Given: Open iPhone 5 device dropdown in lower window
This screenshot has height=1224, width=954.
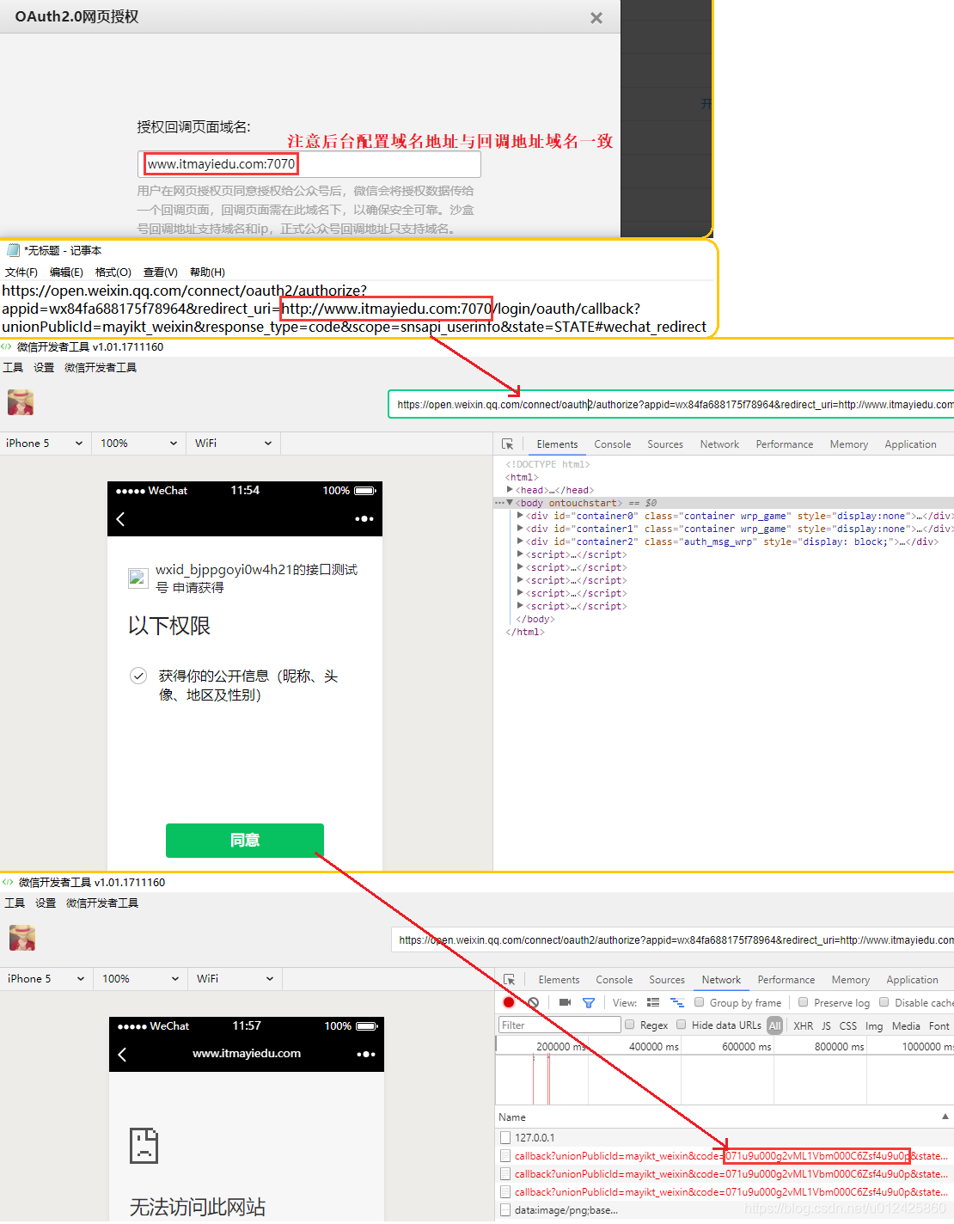Looking at the screenshot, I should [x=46, y=979].
